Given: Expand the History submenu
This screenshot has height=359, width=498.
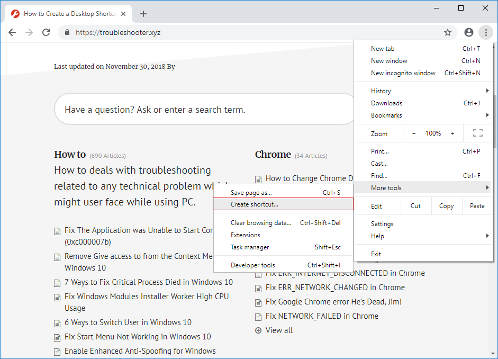Looking at the screenshot, I should point(381,91).
